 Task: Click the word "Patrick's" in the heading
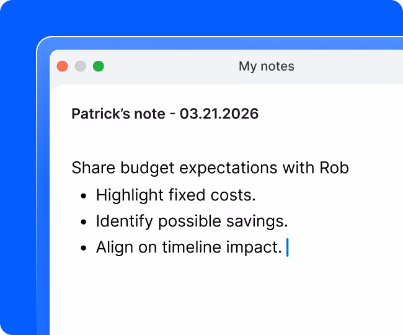[x=96, y=114]
